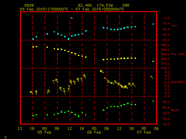Click the 4.0 wind speed tick label
Viewport: 186px width, 139px height.
tap(167, 89)
